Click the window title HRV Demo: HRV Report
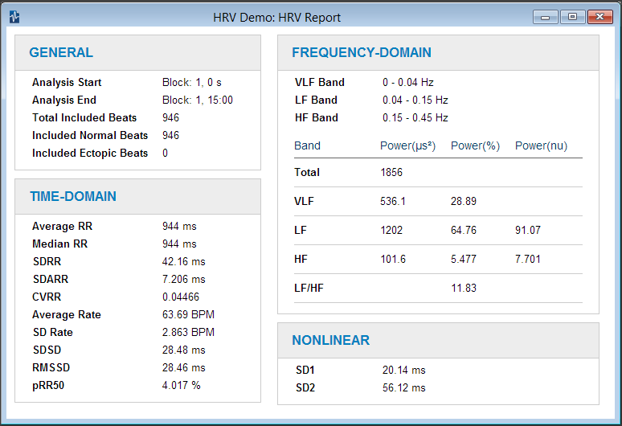 pos(277,17)
